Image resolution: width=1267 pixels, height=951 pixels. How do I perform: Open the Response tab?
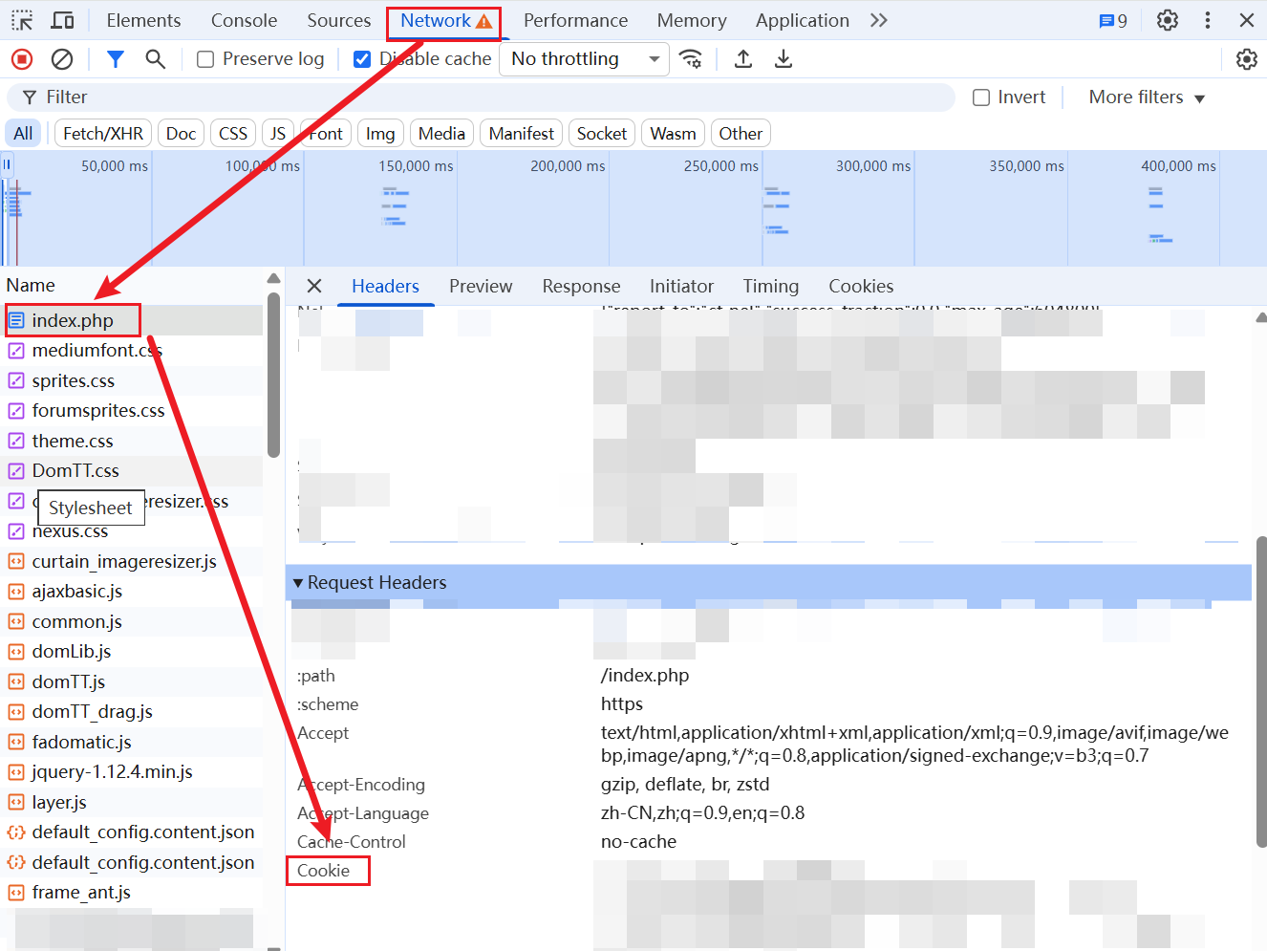click(x=581, y=286)
